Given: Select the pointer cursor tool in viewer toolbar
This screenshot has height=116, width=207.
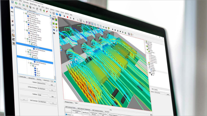Looking at the screenshot, I should click(78, 20).
